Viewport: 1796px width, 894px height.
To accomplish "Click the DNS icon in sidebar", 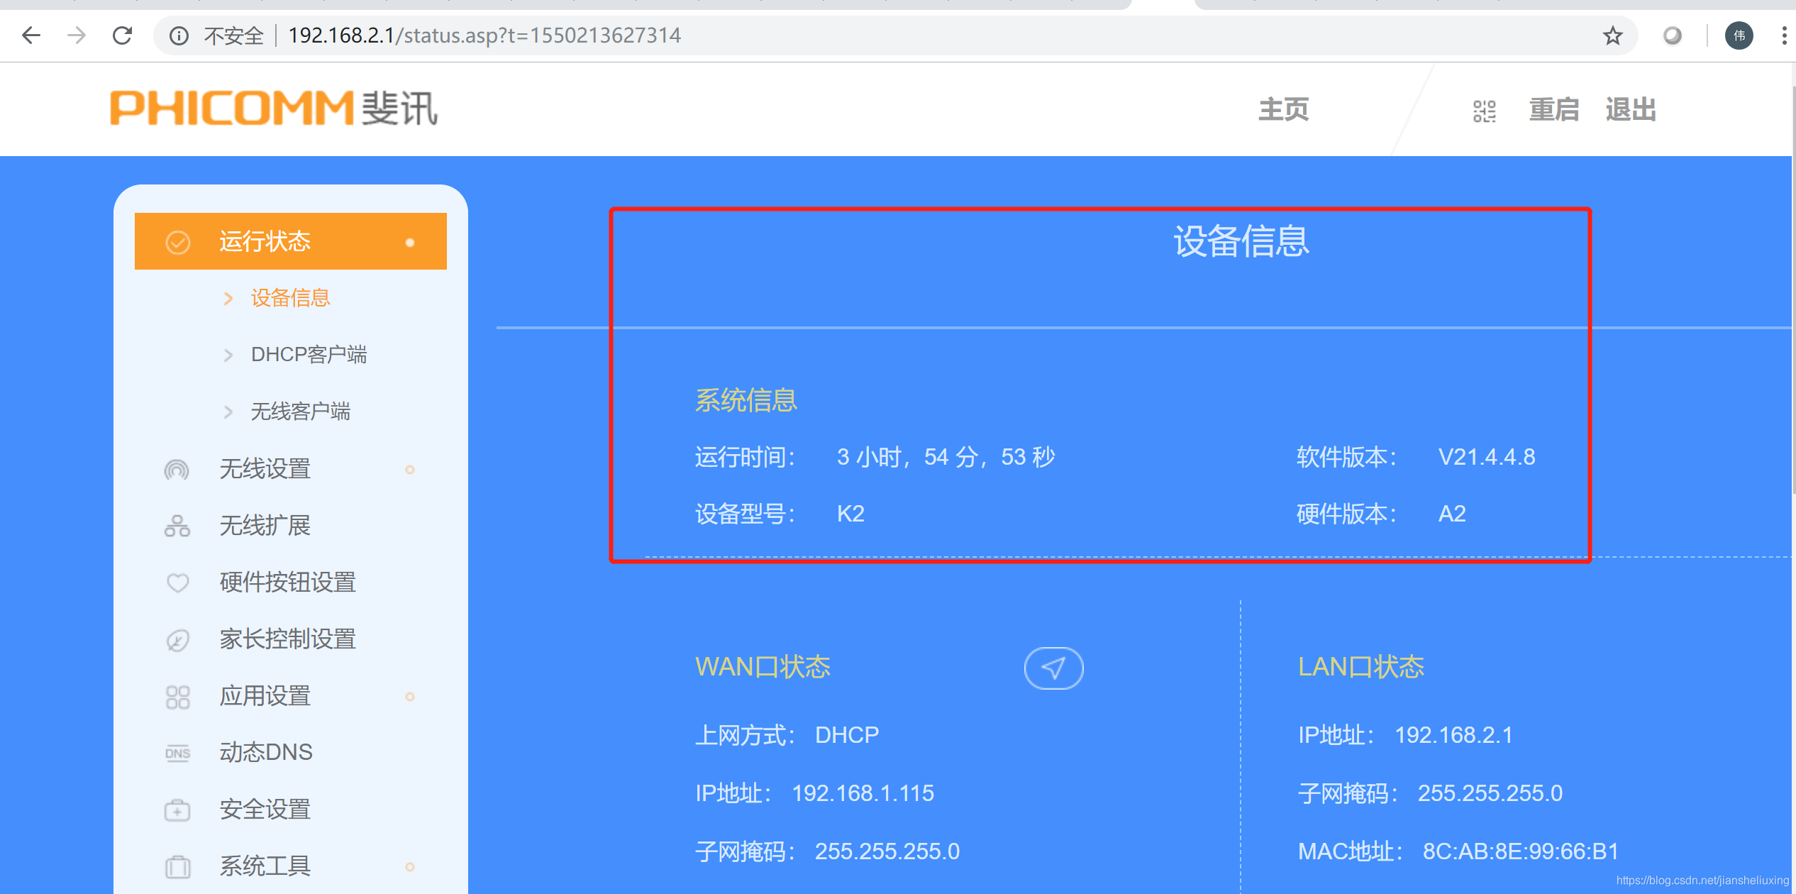I will [x=177, y=753].
